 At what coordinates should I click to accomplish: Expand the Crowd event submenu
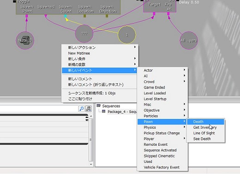point(162,81)
